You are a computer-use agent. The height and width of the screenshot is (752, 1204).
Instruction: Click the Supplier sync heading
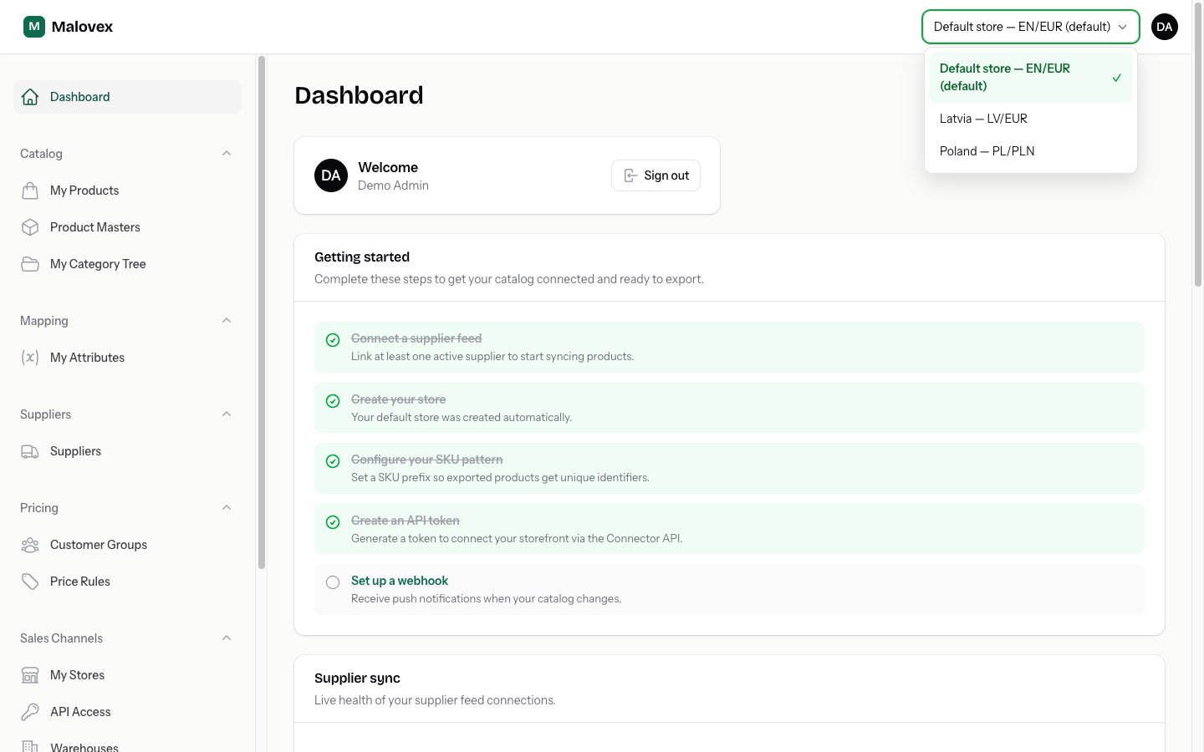[x=357, y=678]
